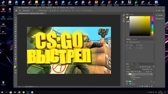
Task: Select the Rectangle shape tool
Action: click(15, 56)
